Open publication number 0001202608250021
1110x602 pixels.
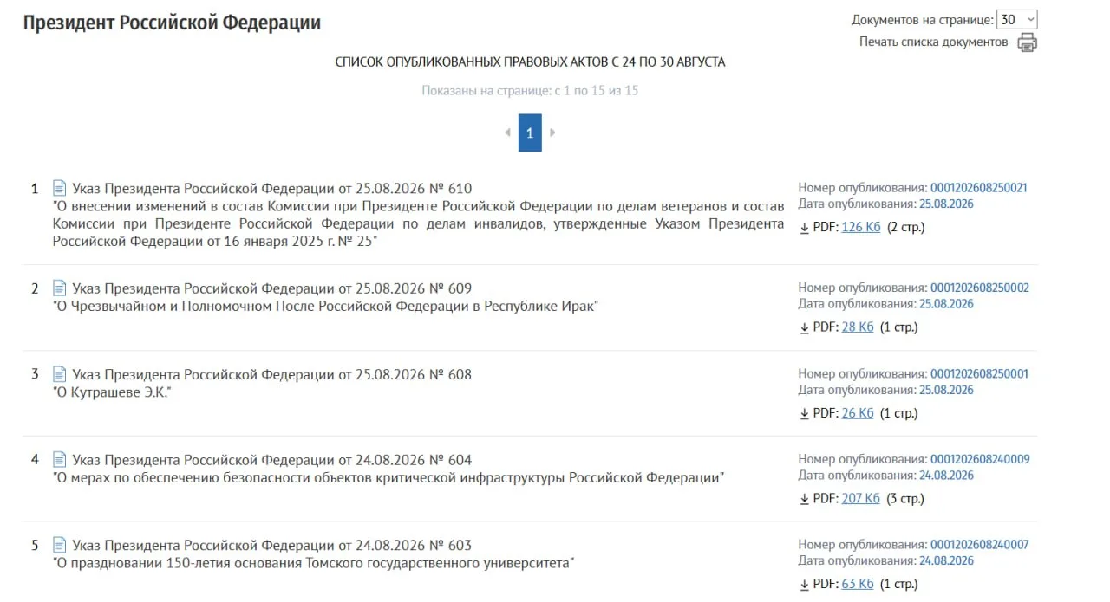pos(979,188)
